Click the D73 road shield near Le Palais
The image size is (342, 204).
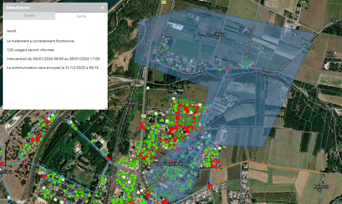point(144,116)
